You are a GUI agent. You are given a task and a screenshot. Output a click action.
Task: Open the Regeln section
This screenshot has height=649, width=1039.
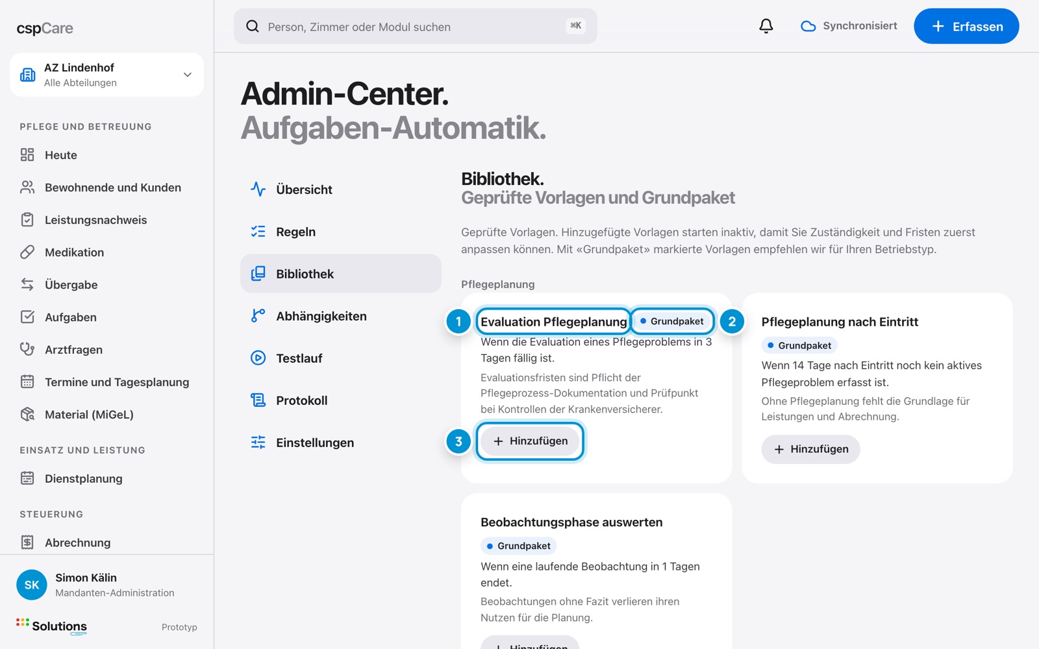pyautogui.click(x=341, y=232)
